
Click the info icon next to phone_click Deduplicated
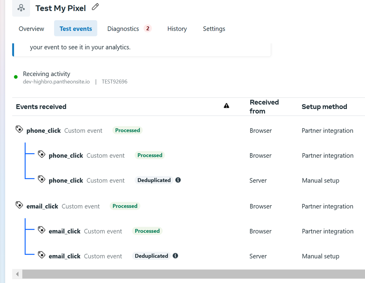pyautogui.click(x=178, y=180)
